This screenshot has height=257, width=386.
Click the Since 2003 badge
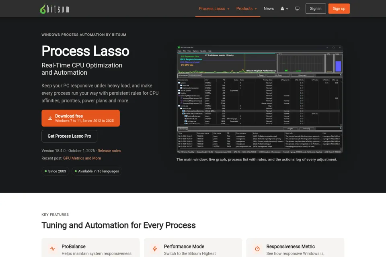click(55, 171)
